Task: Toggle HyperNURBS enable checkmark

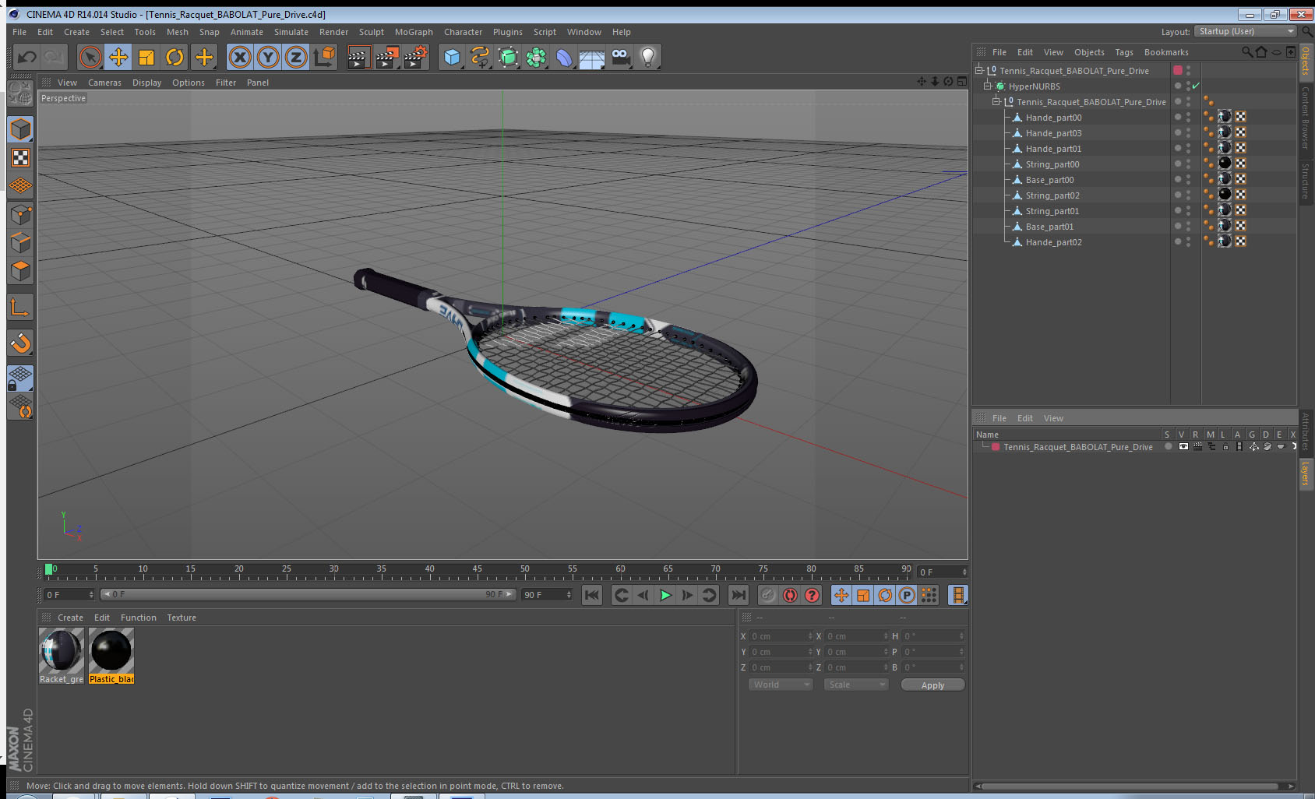Action: coord(1196,86)
